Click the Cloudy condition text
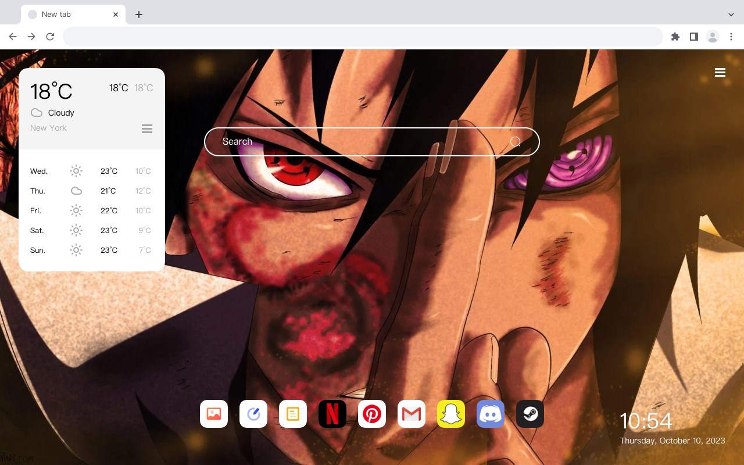Viewport: 744px width, 465px height. pos(61,113)
